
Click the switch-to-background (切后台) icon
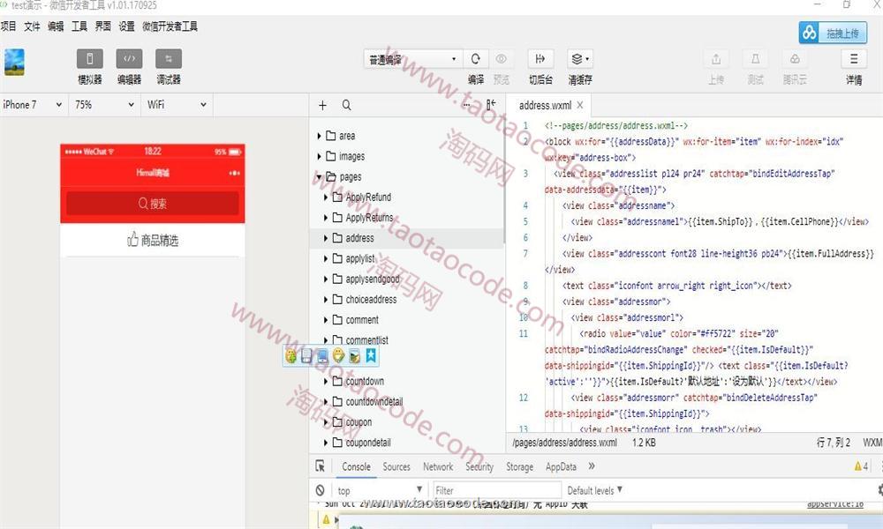click(x=540, y=59)
